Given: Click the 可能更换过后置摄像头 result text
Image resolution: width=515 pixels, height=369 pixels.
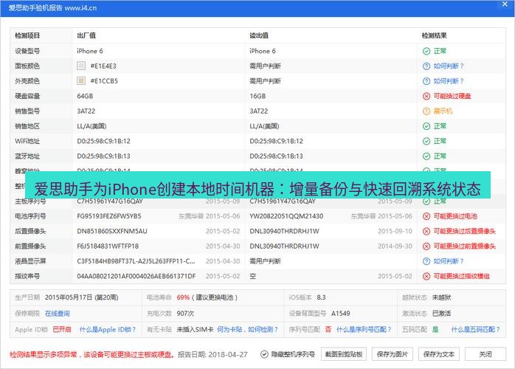Looking at the screenshot, I should coord(464,231).
